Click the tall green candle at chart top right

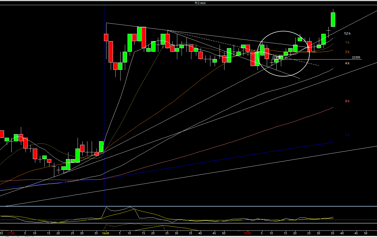tap(333, 19)
